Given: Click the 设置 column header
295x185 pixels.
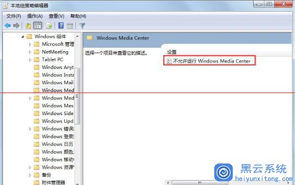Looking at the screenshot, I should tap(172, 52).
